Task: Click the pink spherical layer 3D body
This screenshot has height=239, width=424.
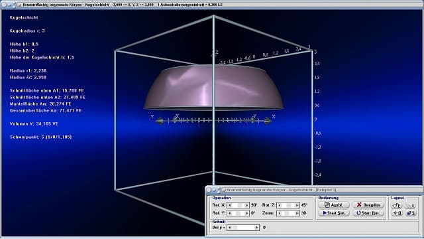Action: (x=213, y=87)
